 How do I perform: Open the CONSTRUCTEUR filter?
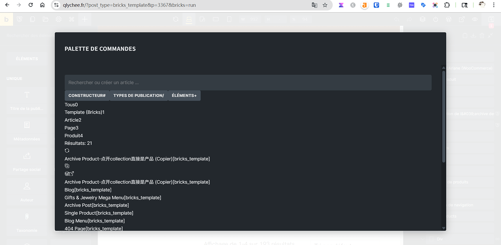87,95
